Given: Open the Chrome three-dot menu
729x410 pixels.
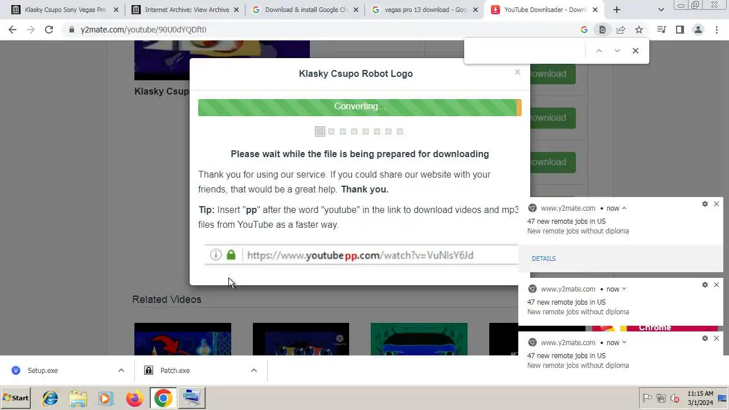Looking at the screenshot, I should pos(716,30).
